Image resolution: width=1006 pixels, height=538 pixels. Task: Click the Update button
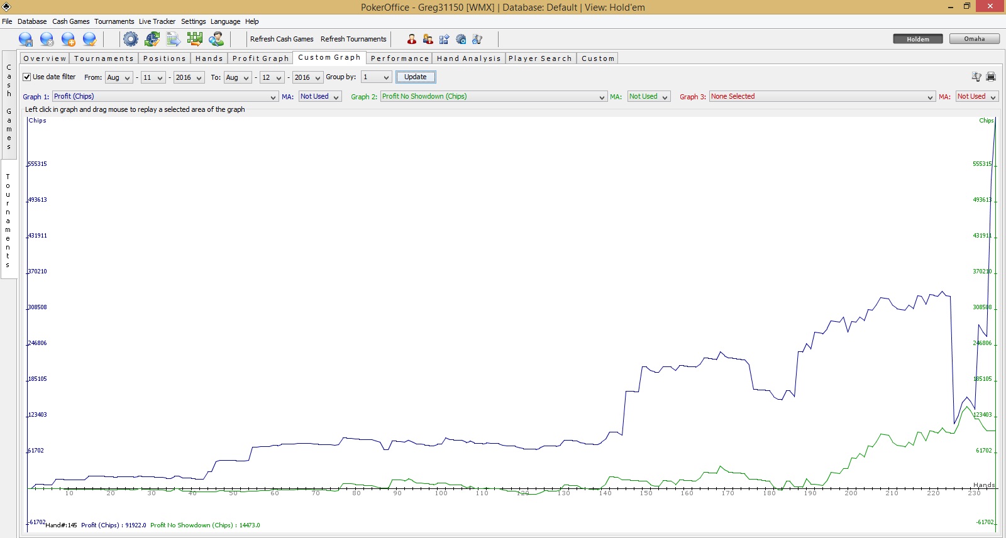pyautogui.click(x=416, y=77)
